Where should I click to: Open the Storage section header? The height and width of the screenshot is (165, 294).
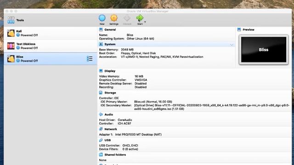pos(110,93)
